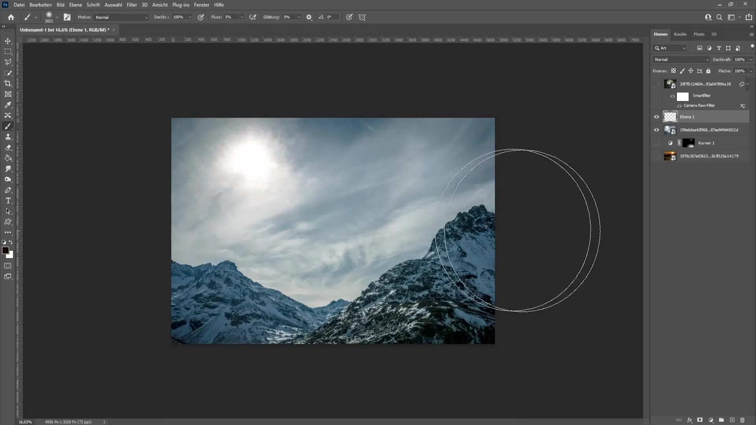Show the 29f7fb124604 layer
The image size is (756, 425).
[x=656, y=84]
